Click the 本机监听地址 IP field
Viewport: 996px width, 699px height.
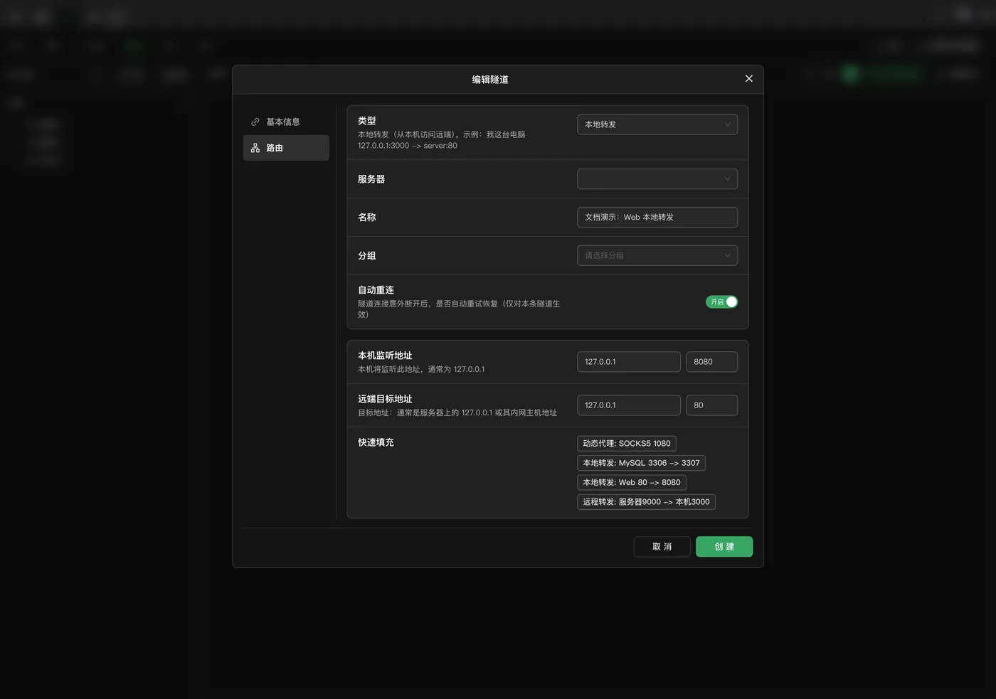click(629, 362)
